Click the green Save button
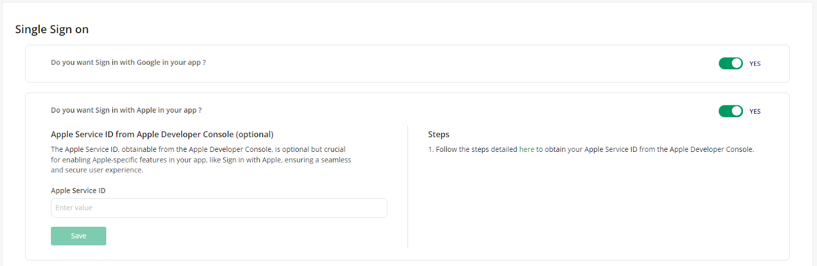This screenshot has width=817, height=266. tap(79, 236)
